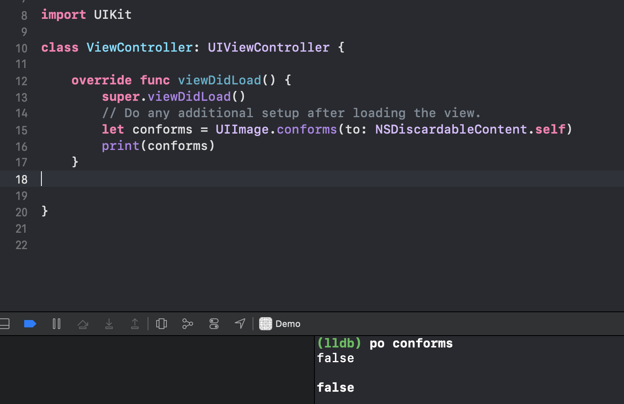Open Environment Overrides panel
This screenshot has width=624, height=404.
214,324
